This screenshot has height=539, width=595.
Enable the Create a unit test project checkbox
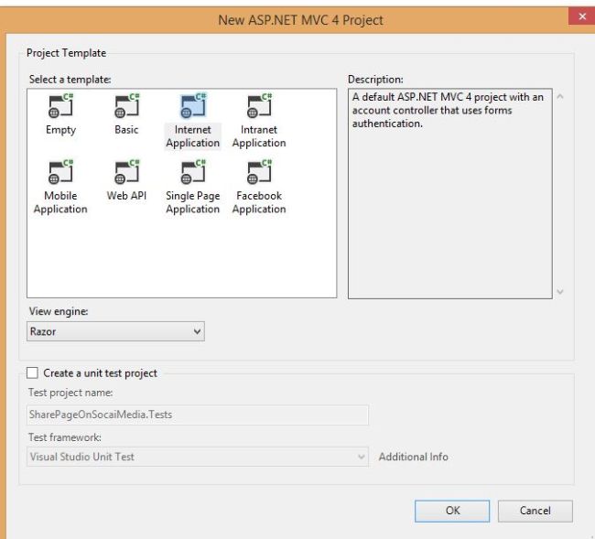33,373
